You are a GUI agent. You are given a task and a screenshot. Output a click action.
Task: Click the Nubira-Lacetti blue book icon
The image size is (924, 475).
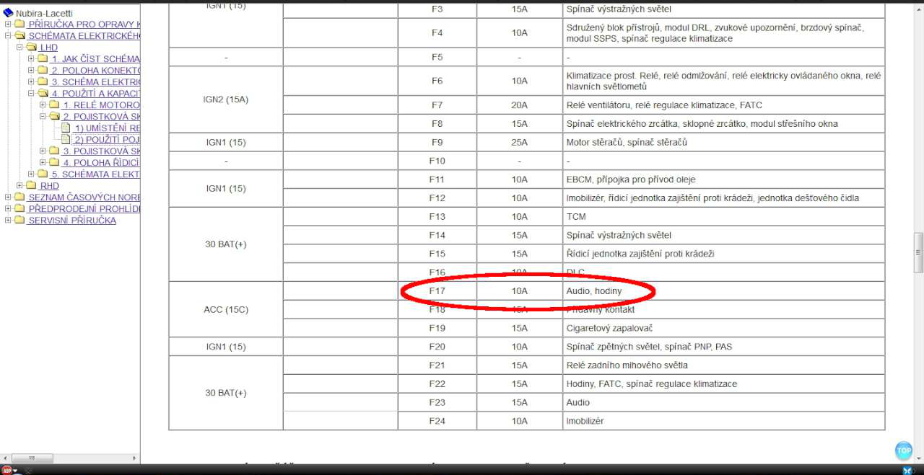pyautogui.click(x=8, y=13)
